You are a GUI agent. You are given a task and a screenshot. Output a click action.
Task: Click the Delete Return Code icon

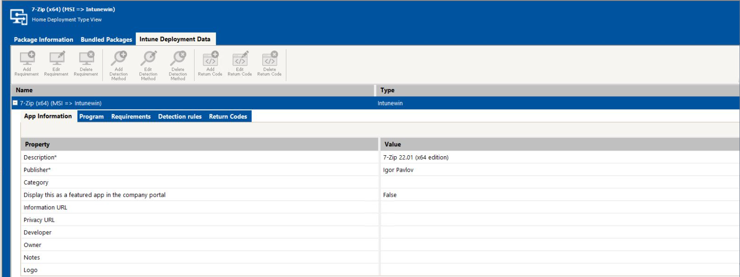[270, 59]
